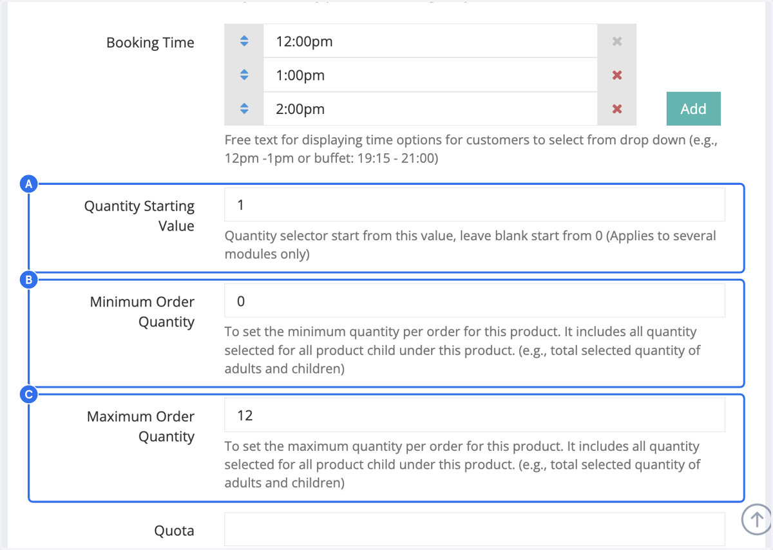
Task: Add a new booking time
Action: coord(693,109)
